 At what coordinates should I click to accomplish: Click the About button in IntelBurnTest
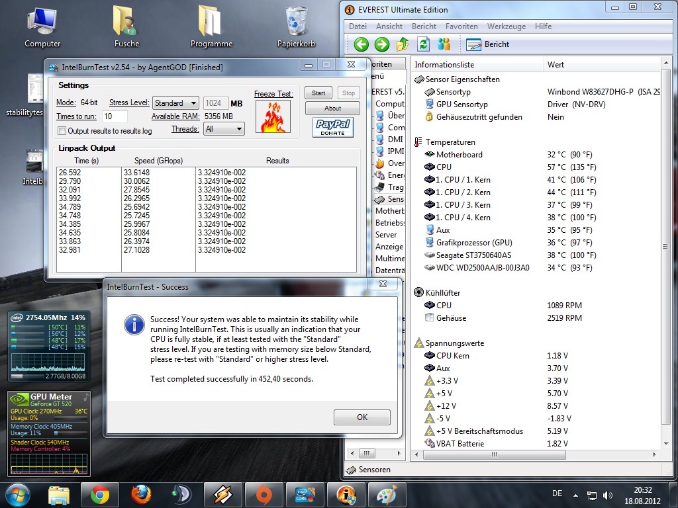click(332, 108)
